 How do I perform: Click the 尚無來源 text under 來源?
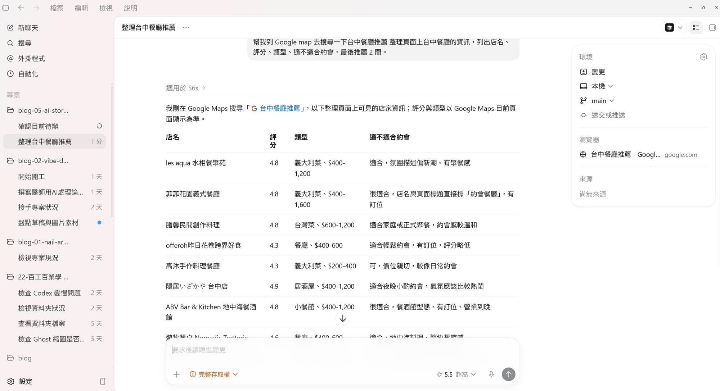(x=593, y=194)
